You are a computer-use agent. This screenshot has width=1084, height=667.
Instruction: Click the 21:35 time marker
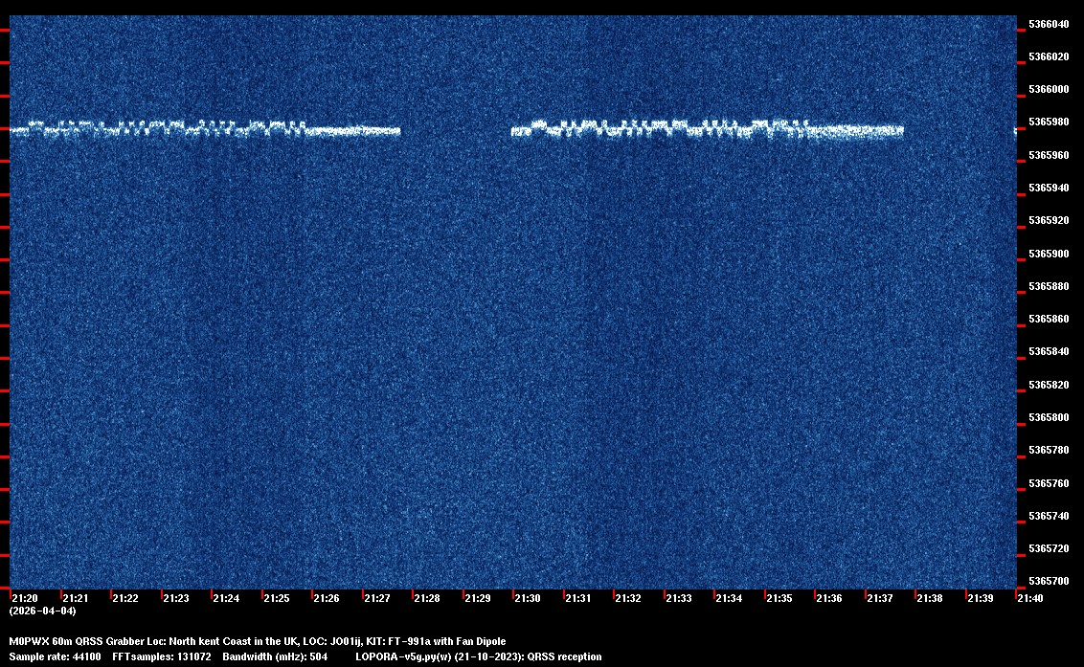(x=779, y=598)
